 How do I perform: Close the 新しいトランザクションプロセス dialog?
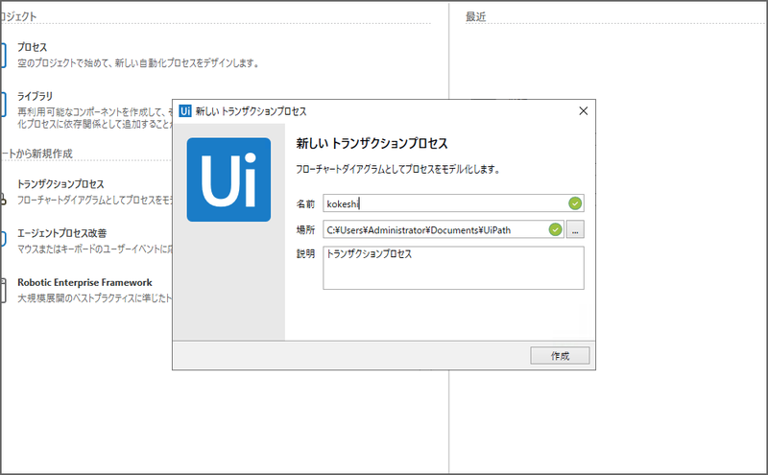[583, 111]
